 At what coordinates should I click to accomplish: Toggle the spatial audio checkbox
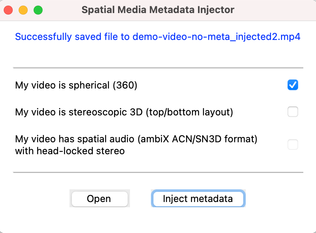coord(292,145)
